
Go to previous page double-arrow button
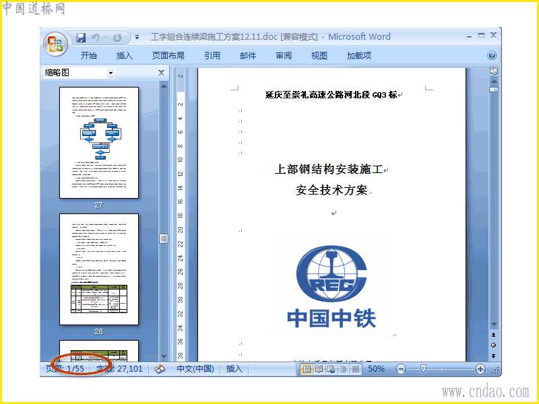pyautogui.click(x=494, y=335)
